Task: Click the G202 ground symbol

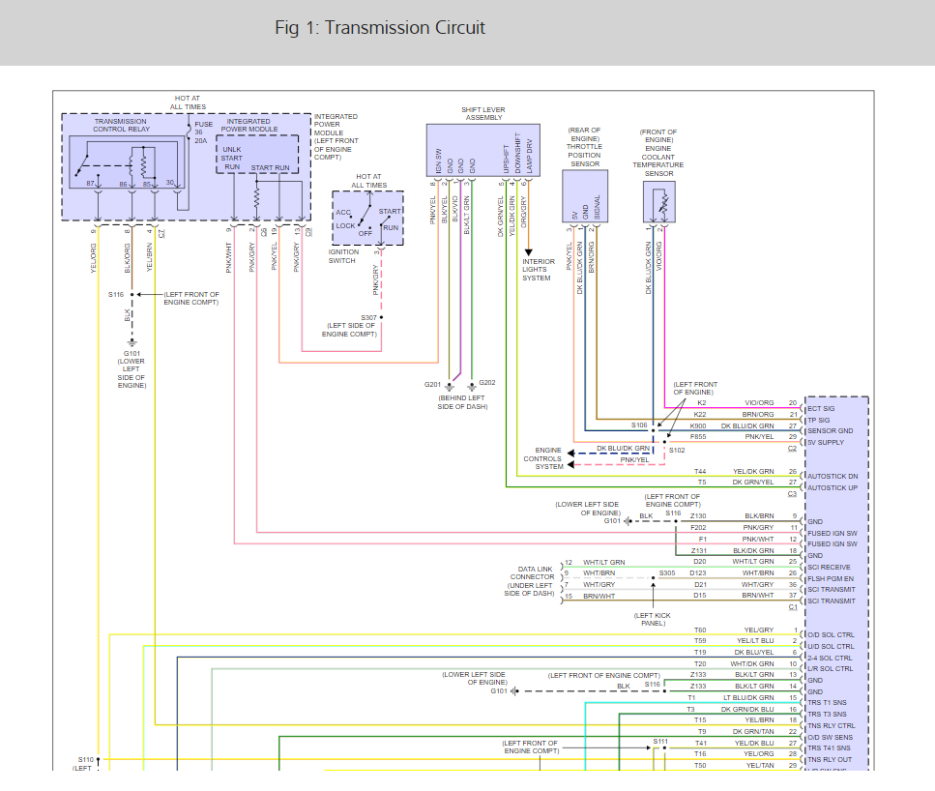Action: [472, 386]
